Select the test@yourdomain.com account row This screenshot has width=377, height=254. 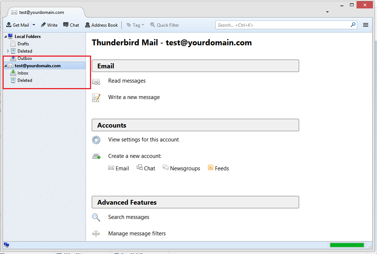point(45,66)
